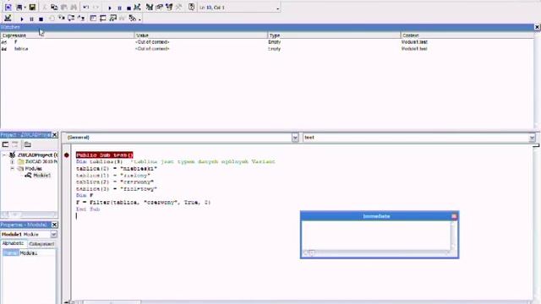Select the watch row for expression F
Image resolution: width=541 pixels, height=304 pixels.
(x=267, y=42)
